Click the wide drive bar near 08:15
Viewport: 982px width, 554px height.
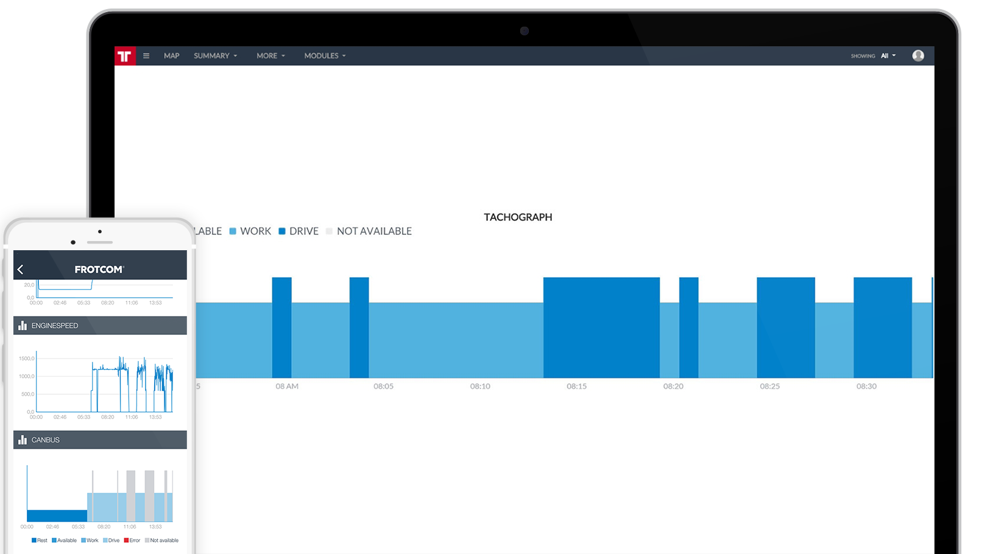(x=601, y=328)
